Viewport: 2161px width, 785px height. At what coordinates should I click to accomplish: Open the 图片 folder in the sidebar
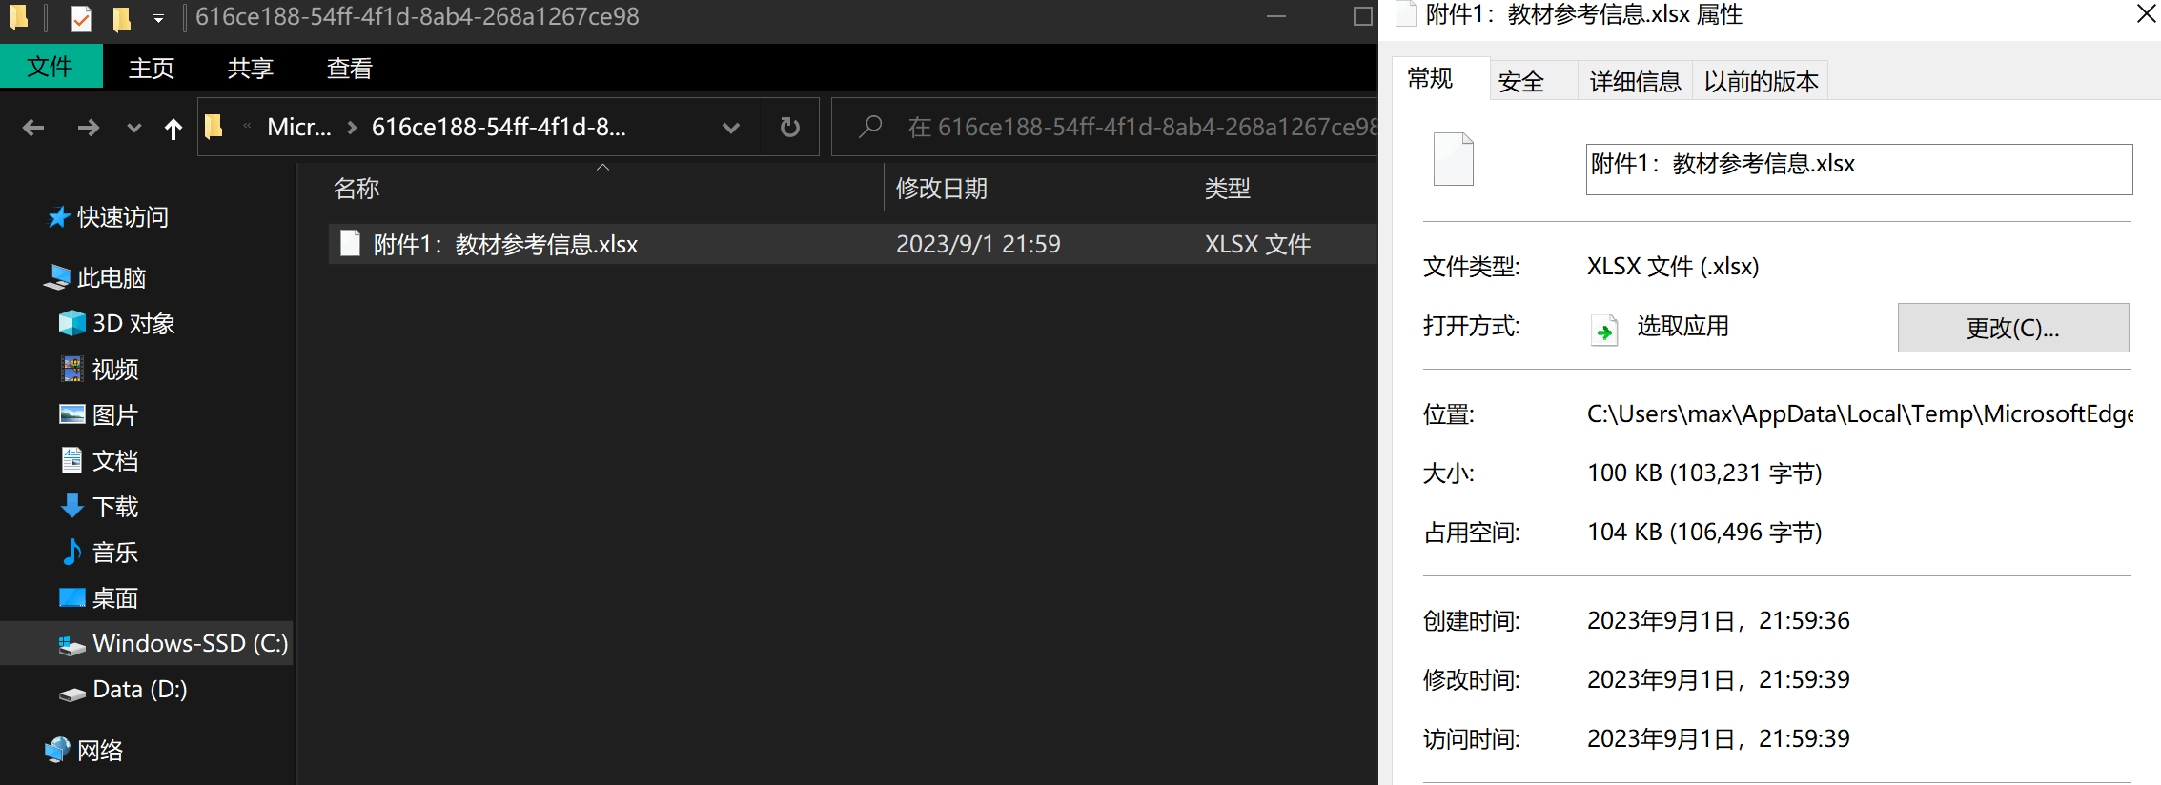pos(99,415)
